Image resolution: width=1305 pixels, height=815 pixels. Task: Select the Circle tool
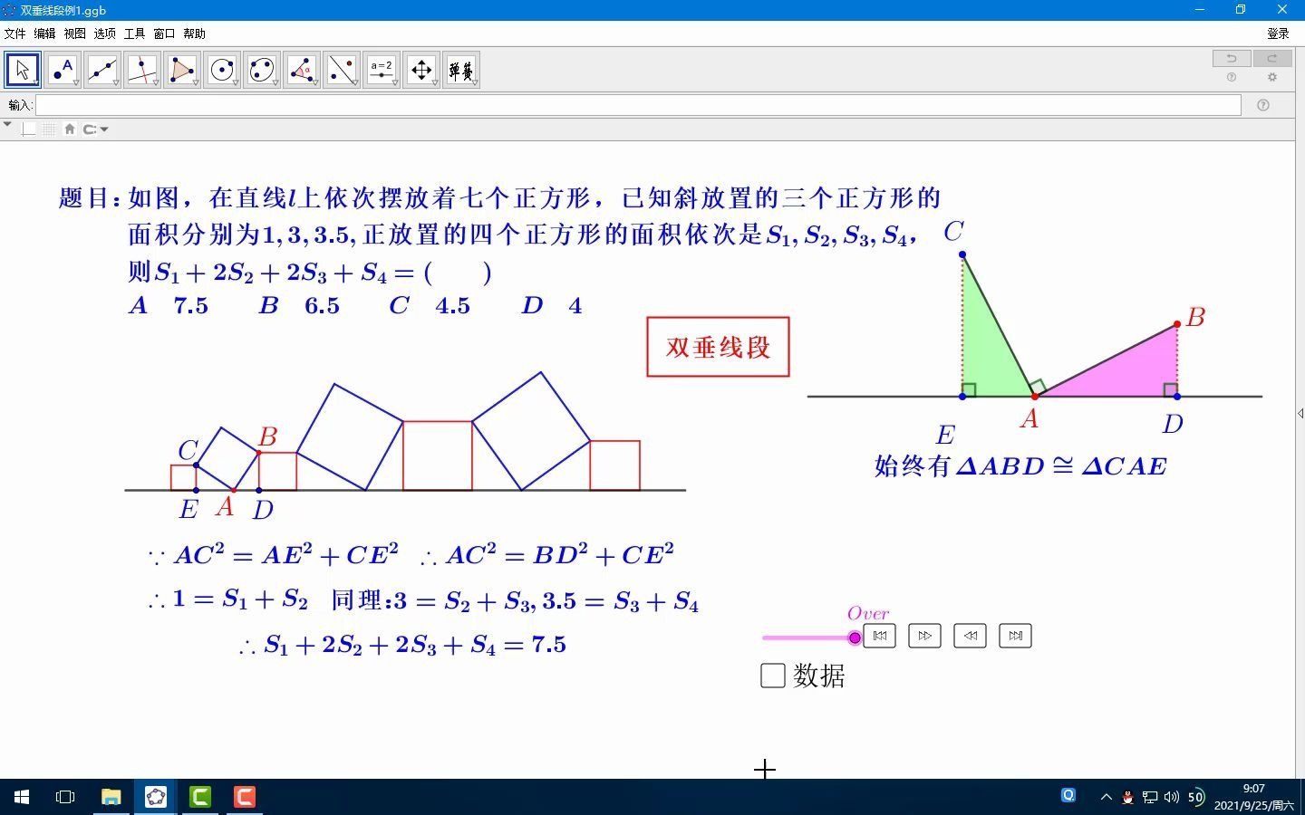[x=221, y=69]
